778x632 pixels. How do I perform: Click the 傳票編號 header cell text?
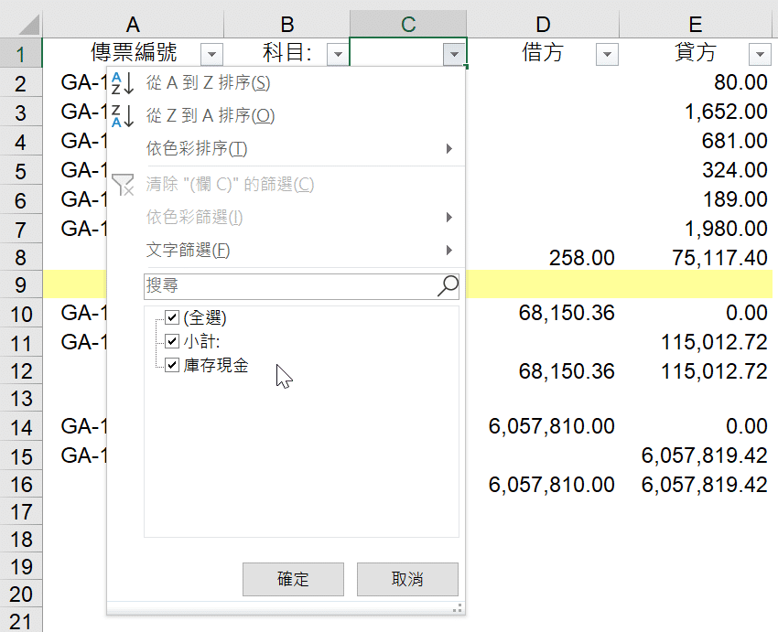point(134,52)
